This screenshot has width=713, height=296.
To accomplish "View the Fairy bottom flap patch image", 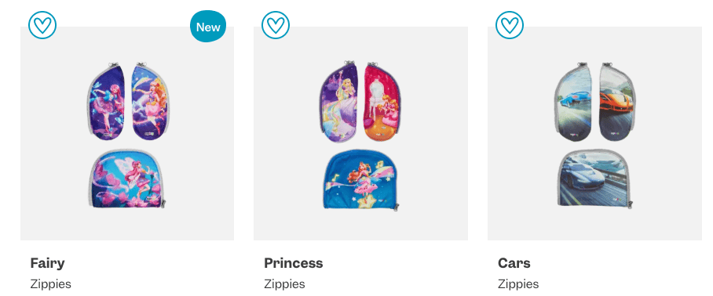I will (126, 179).
